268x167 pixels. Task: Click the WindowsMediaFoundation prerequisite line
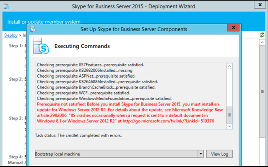click(104, 99)
